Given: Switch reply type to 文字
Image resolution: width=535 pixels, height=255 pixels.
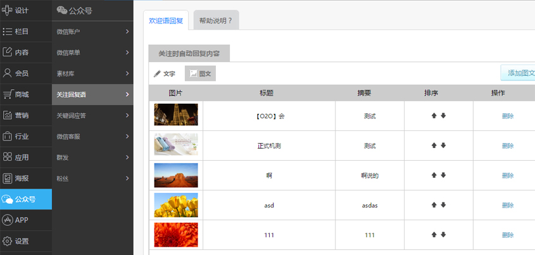Looking at the screenshot, I should (165, 74).
